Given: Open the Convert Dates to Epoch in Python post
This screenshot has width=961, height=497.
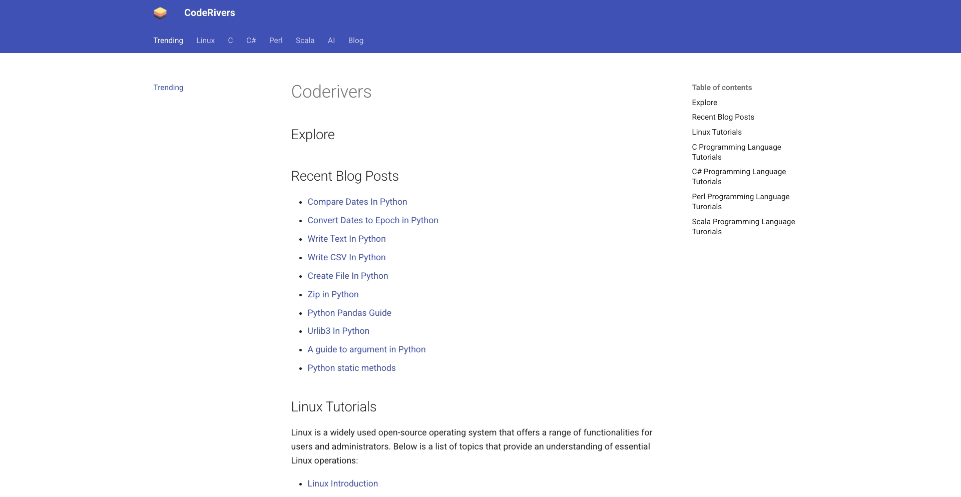Looking at the screenshot, I should coord(372,220).
